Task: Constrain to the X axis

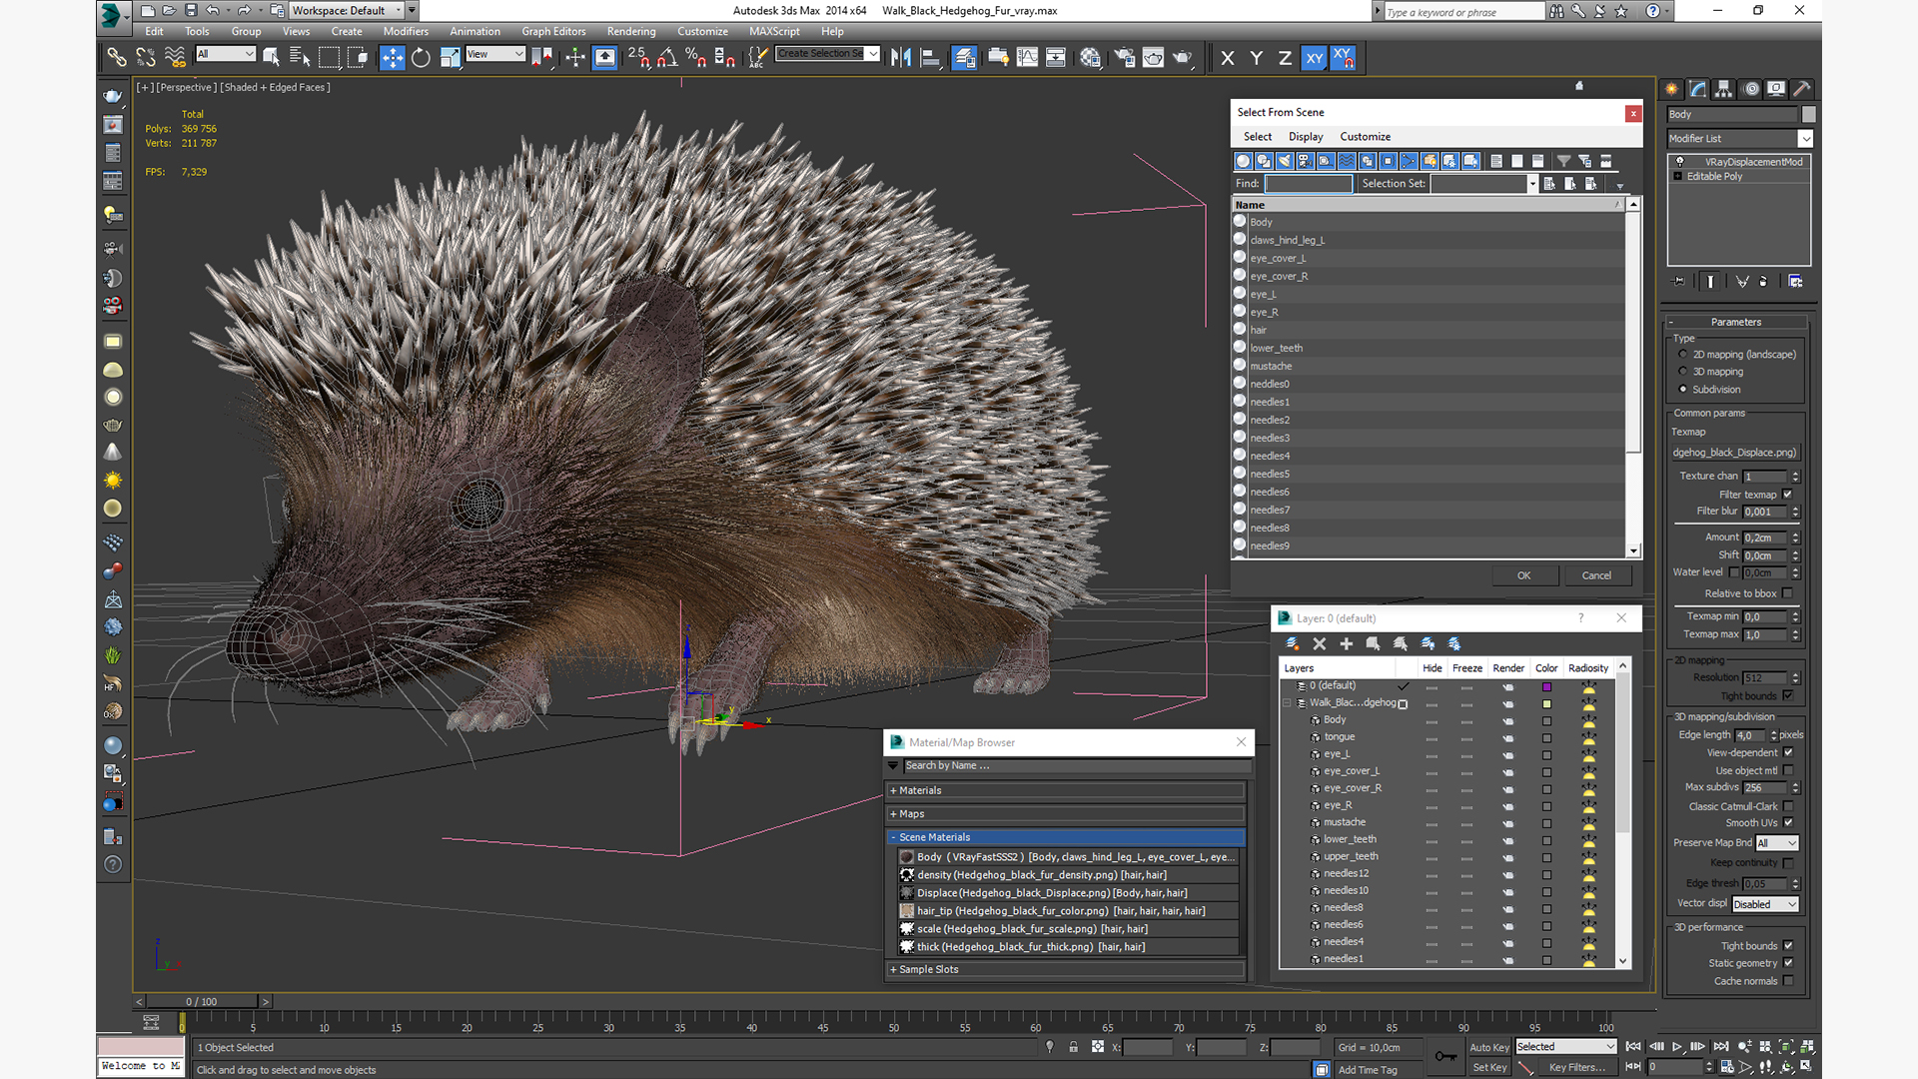Action: click(1228, 58)
